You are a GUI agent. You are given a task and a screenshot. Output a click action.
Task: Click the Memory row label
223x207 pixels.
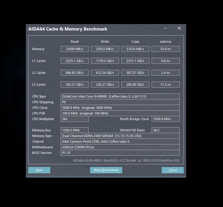pyautogui.click(x=38, y=49)
